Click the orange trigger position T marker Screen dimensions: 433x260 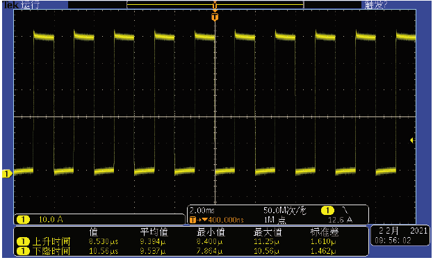215,17
